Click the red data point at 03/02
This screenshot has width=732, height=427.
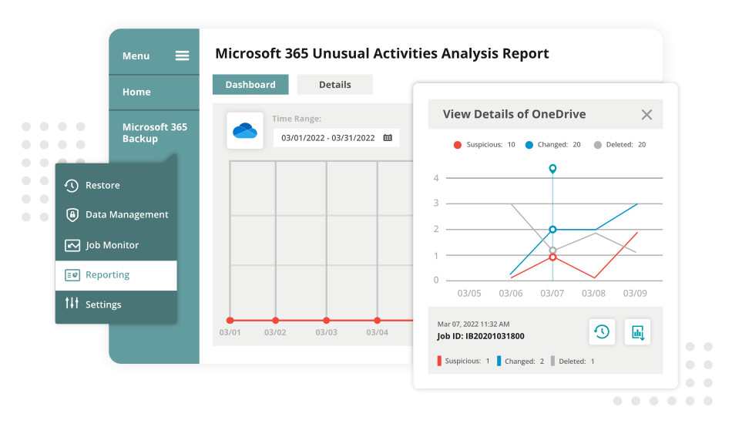tap(275, 321)
